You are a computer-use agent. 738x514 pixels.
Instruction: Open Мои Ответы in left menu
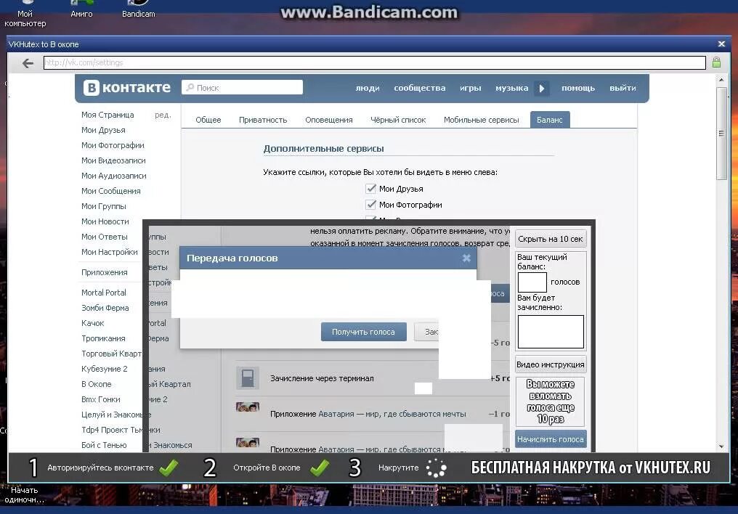tap(105, 237)
